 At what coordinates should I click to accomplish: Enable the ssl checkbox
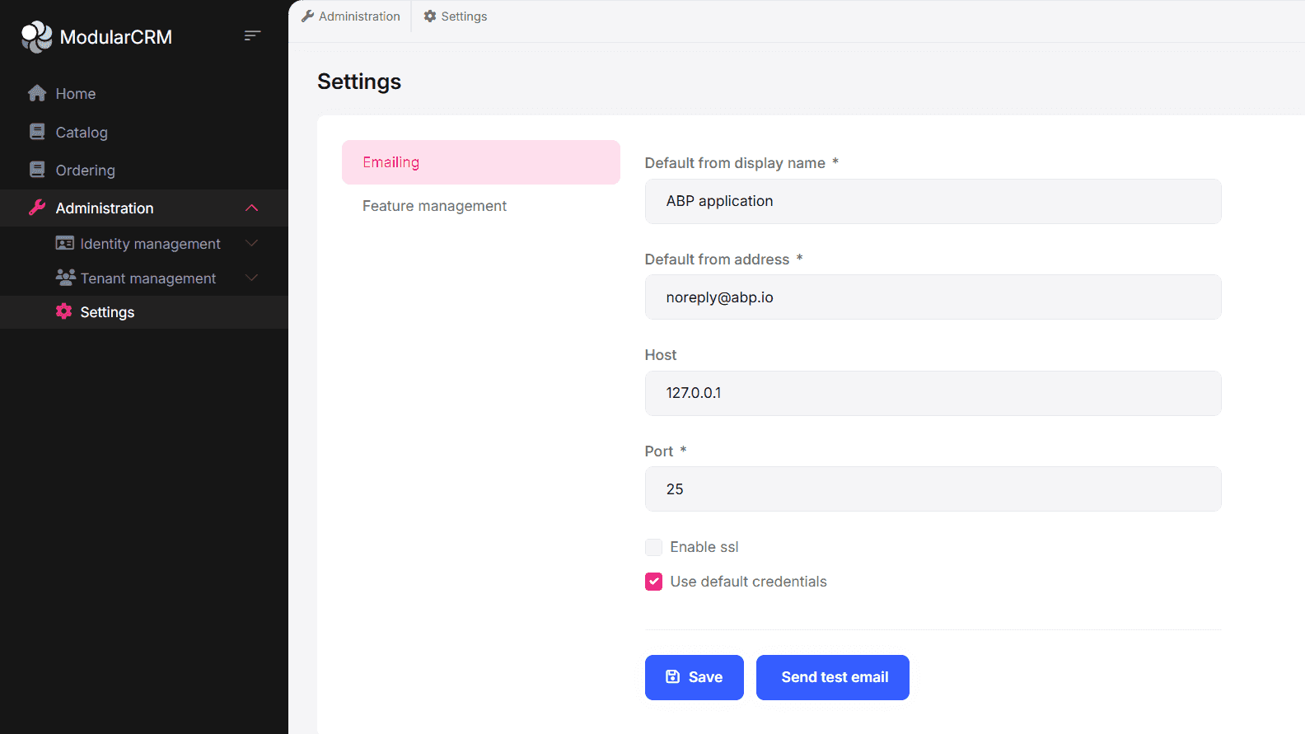coord(653,547)
